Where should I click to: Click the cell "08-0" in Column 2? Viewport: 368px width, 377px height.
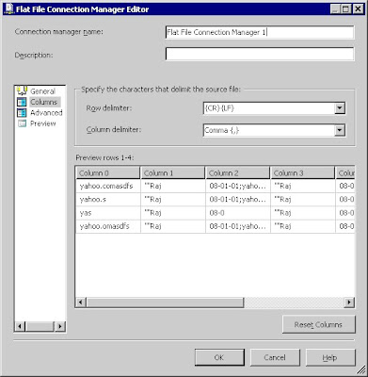pyautogui.click(x=238, y=213)
